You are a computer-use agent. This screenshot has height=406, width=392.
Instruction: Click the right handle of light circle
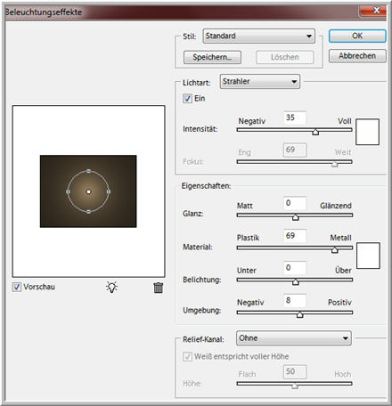tap(109, 191)
